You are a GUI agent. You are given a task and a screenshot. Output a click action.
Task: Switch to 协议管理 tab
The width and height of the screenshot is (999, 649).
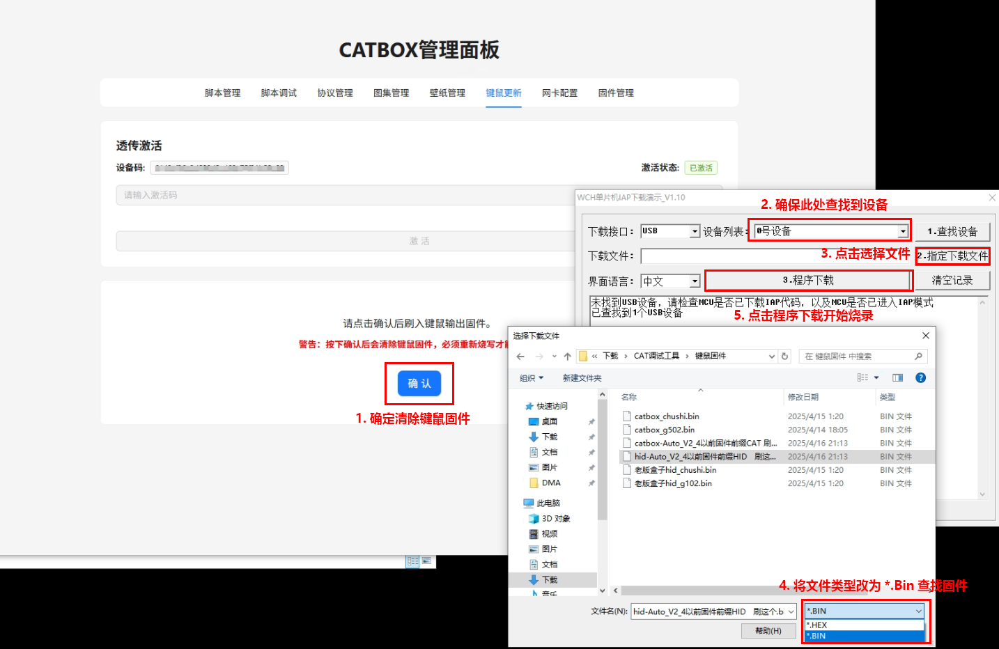point(335,93)
